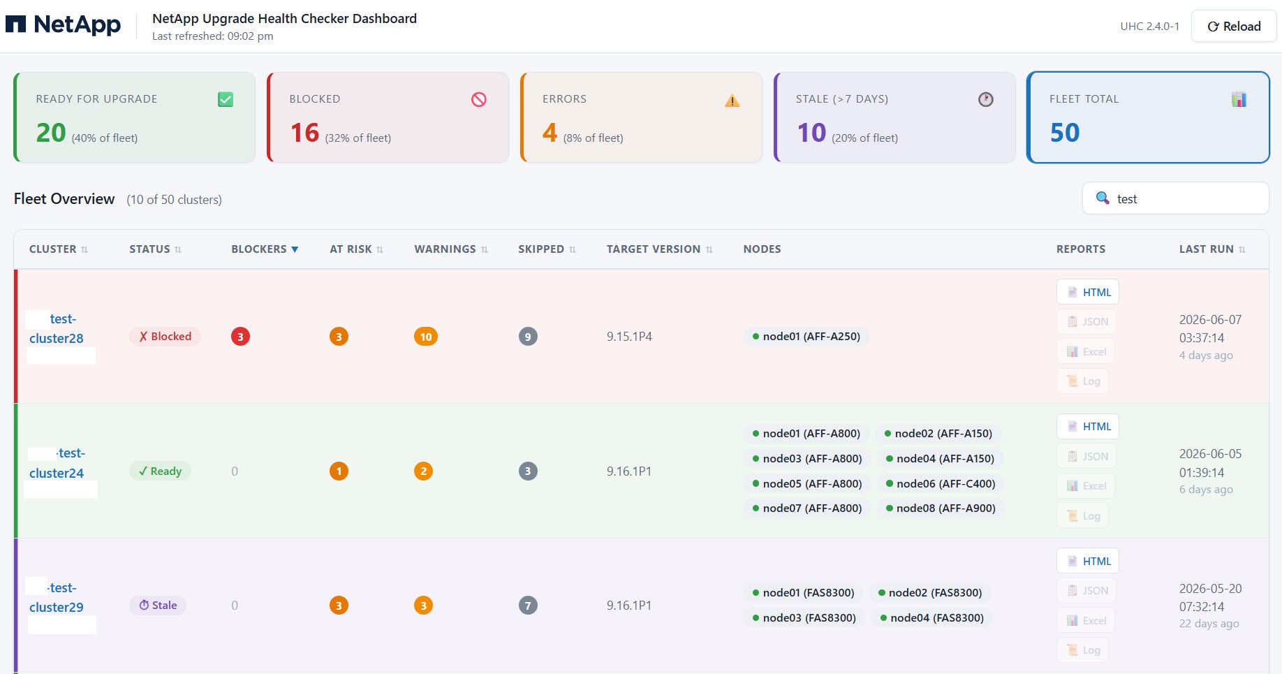Click the magnifying glass search icon
The image size is (1282, 674).
click(1103, 198)
